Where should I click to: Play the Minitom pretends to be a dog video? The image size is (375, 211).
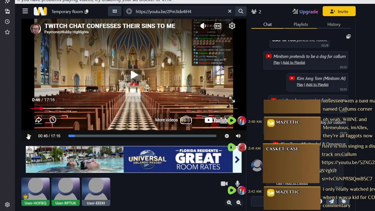pos(277,62)
